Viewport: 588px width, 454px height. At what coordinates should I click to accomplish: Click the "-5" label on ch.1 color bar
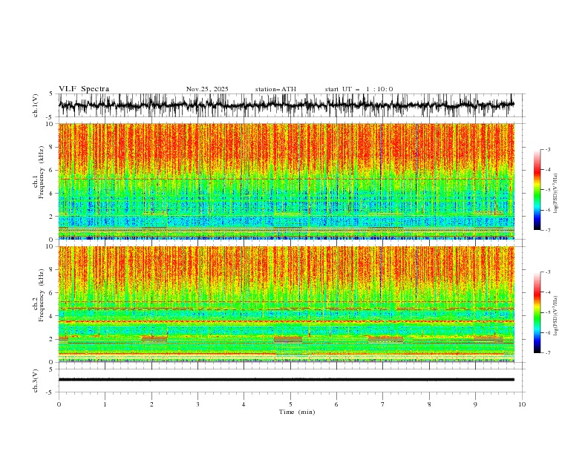pos(548,190)
